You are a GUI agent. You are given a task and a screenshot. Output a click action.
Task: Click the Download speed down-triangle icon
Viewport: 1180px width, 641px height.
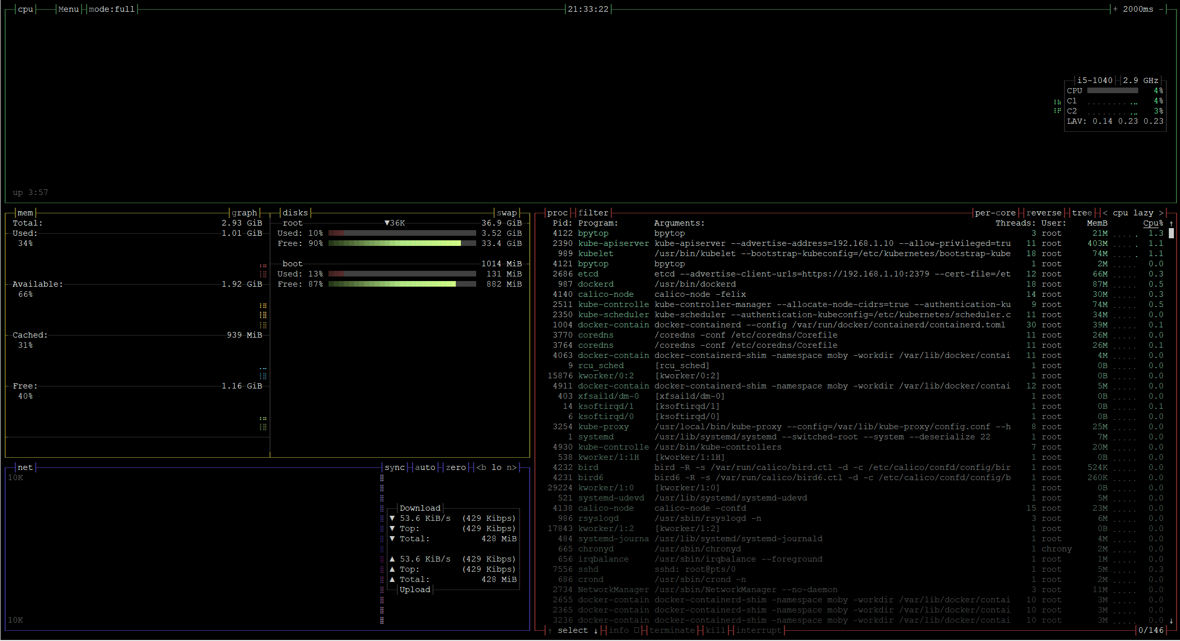click(x=392, y=518)
